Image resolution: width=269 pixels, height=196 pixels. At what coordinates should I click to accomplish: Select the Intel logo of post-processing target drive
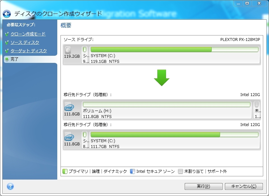point(69,137)
